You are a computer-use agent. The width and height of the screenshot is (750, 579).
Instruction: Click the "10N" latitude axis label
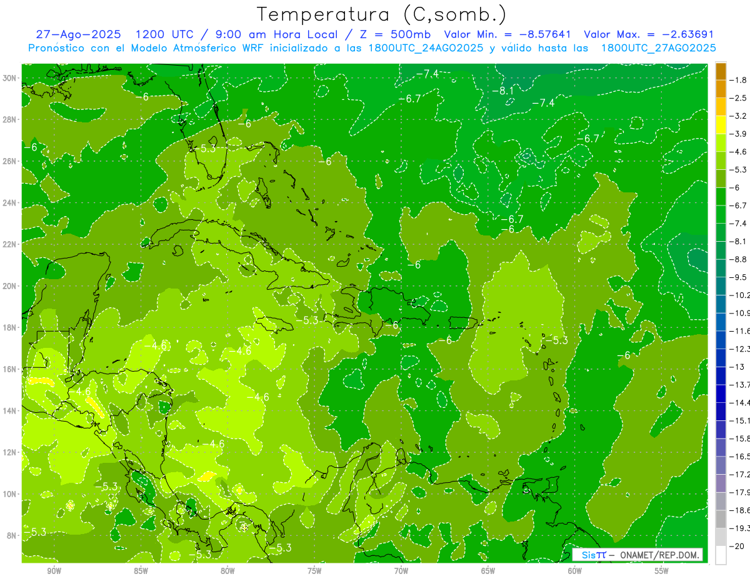click(x=10, y=493)
